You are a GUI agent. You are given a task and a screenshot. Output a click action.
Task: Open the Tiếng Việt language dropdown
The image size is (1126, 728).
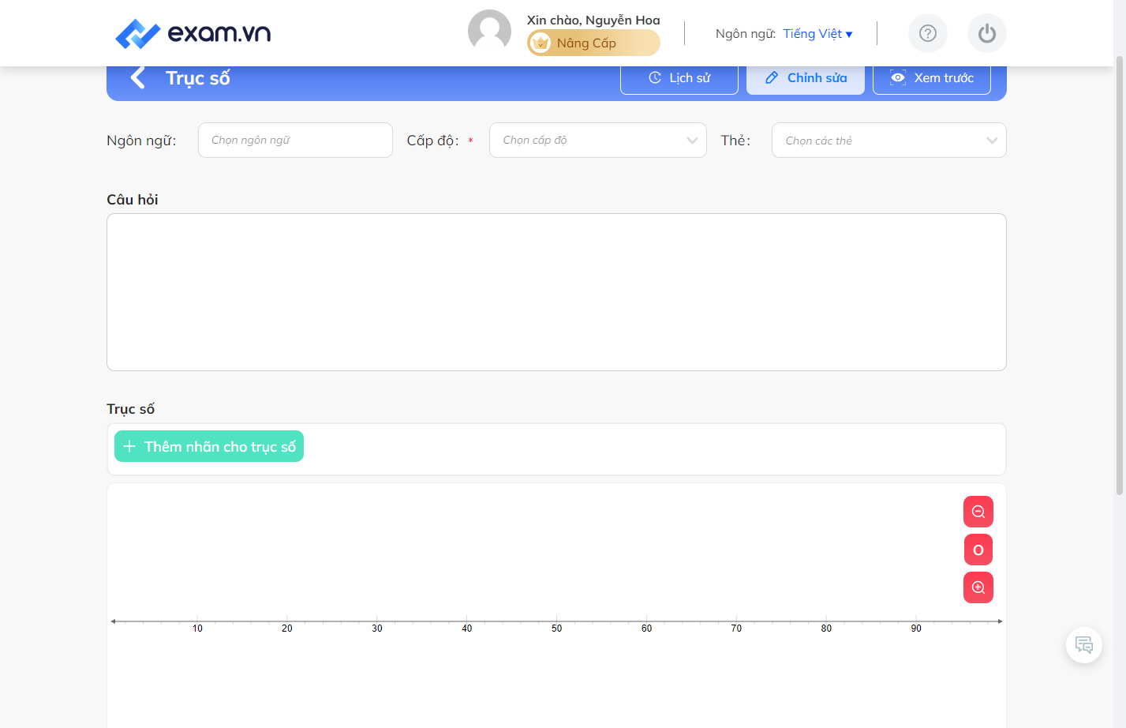point(817,34)
